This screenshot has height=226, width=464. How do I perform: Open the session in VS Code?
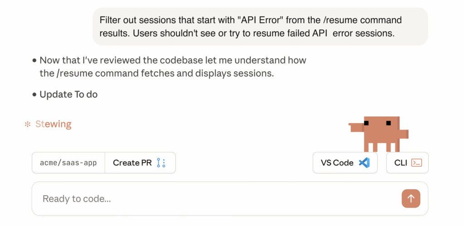[345, 163]
